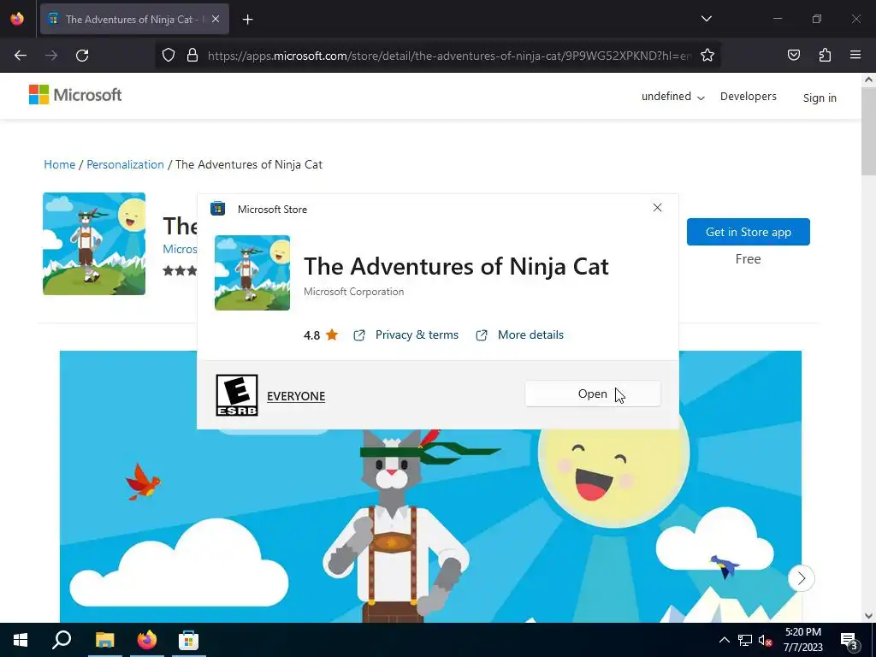Image resolution: width=876 pixels, height=657 pixels.
Task: Close The Adventures of Ninja Cat tab
Action: (x=216, y=19)
